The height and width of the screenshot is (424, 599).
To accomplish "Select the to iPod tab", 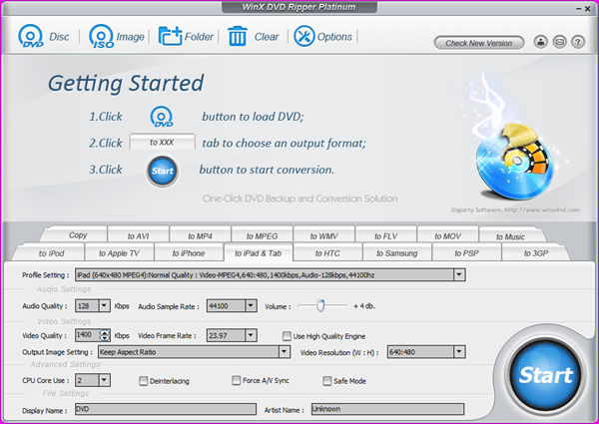I will pyautogui.click(x=52, y=253).
